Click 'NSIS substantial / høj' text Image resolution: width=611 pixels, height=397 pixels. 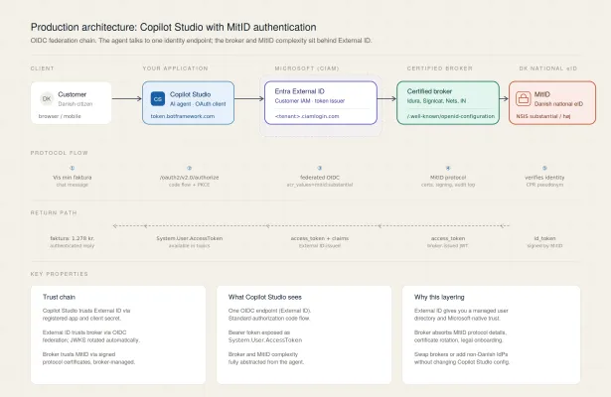pyautogui.click(x=543, y=116)
